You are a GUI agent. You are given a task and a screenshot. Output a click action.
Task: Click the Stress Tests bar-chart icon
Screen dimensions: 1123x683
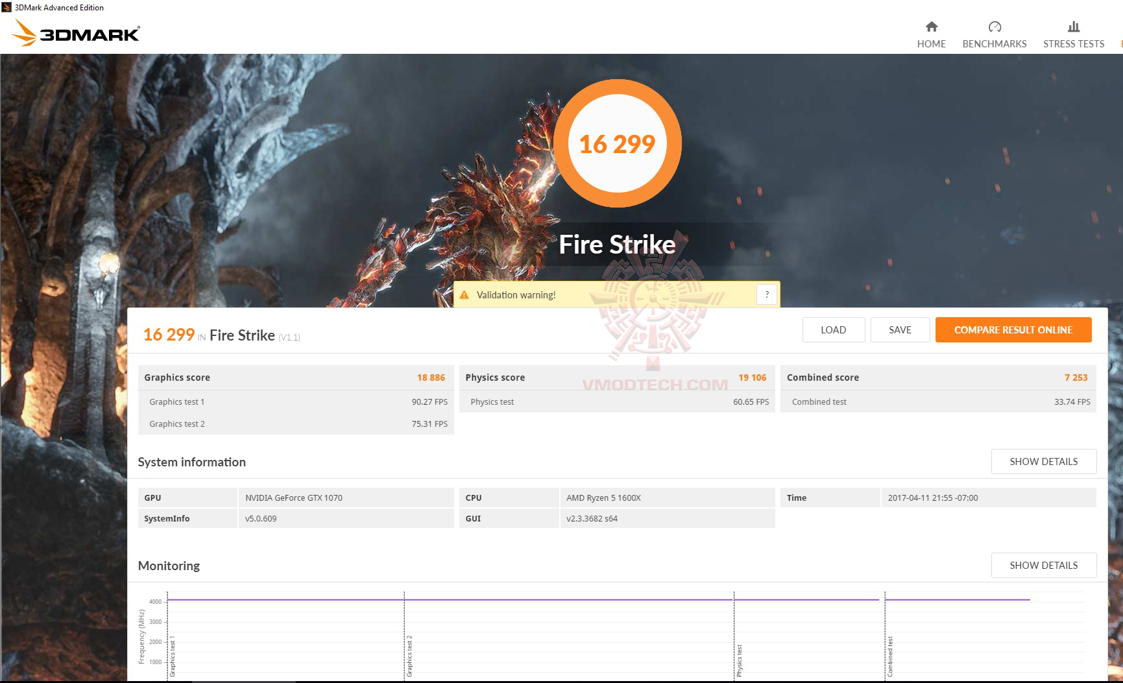coord(1073,27)
